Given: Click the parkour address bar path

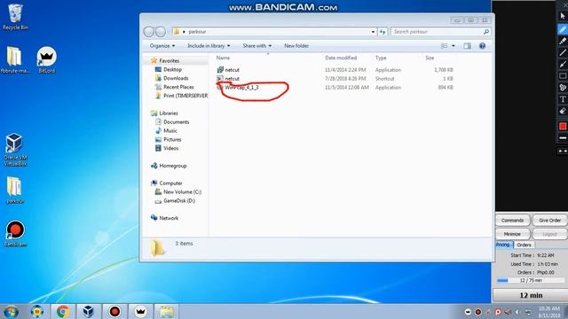Looking at the screenshot, I should (x=197, y=32).
